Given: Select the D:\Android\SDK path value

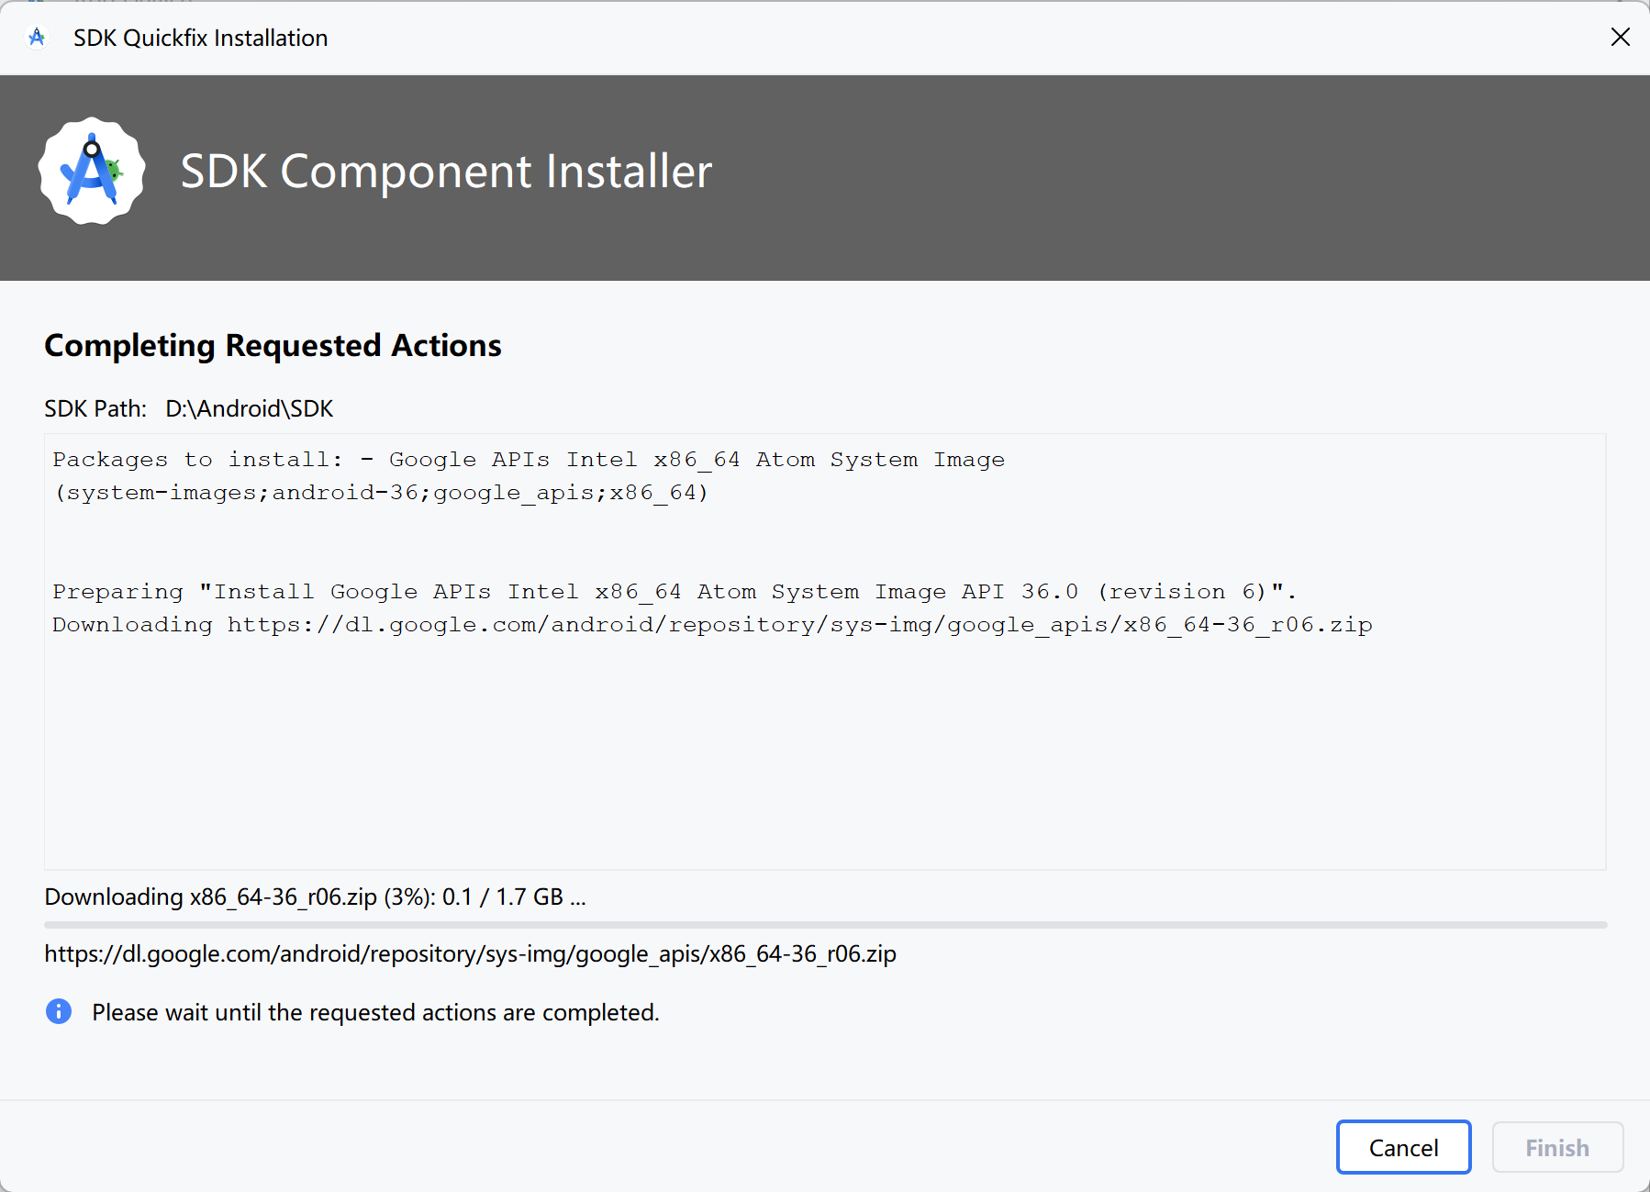Looking at the screenshot, I should coord(249,408).
